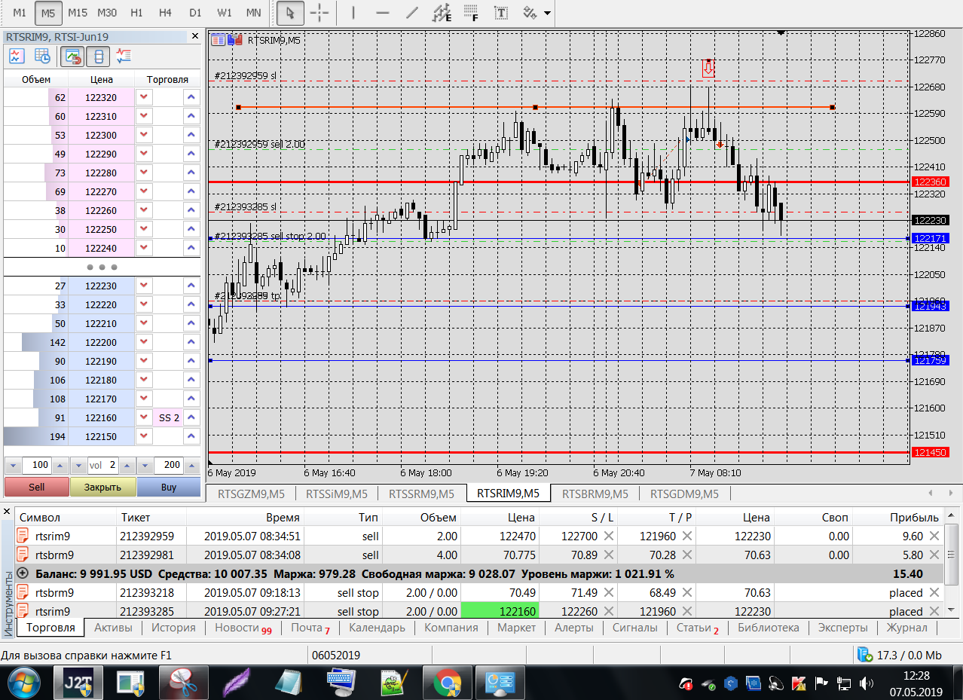Open the equidistant channel tool
963x700 pixels.
coord(442,13)
